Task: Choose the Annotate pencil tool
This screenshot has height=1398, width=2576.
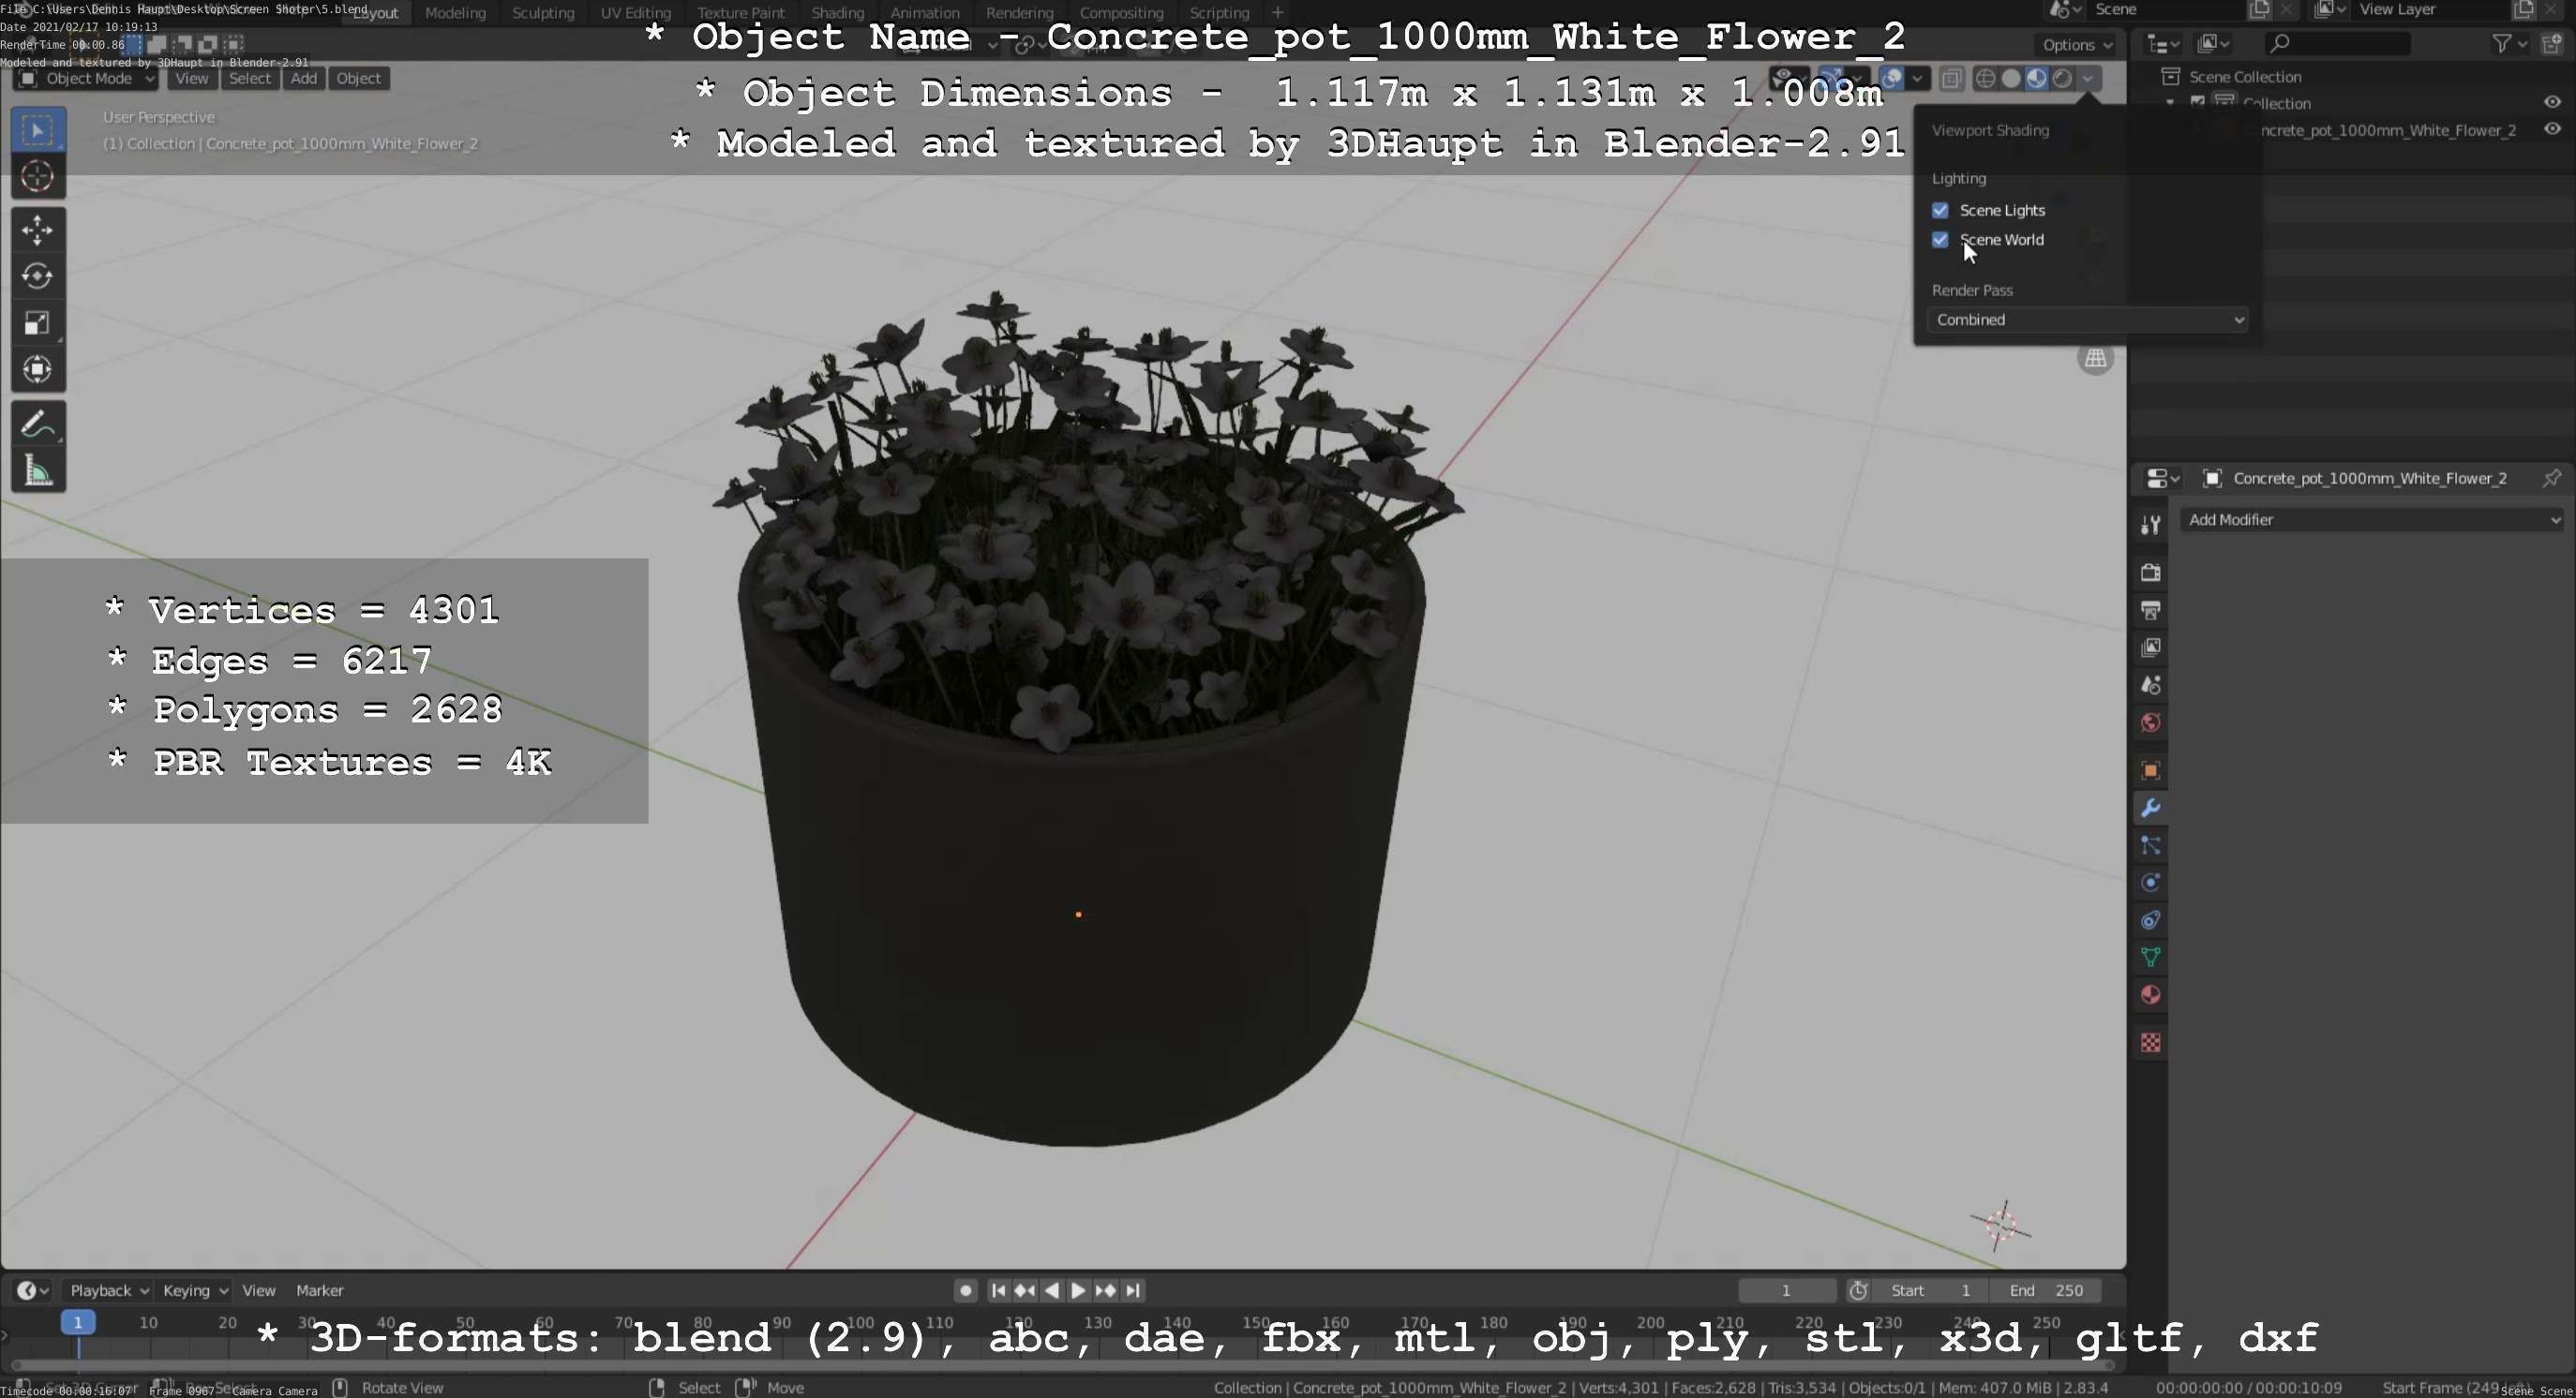Action: pyautogui.click(x=38, y=424)
